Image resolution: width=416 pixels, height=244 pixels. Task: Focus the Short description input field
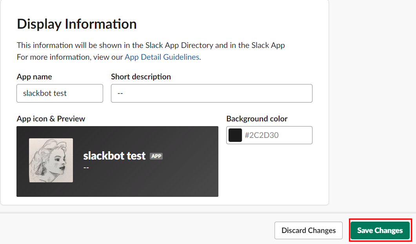click(211, 93)
